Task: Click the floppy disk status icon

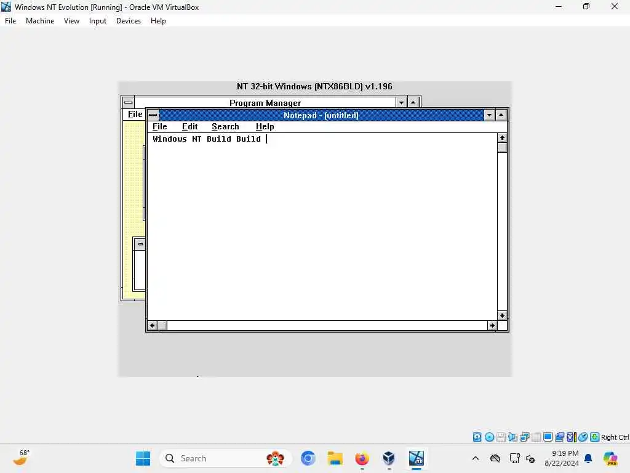Action: pyautogui.click(x=501, y=437)
